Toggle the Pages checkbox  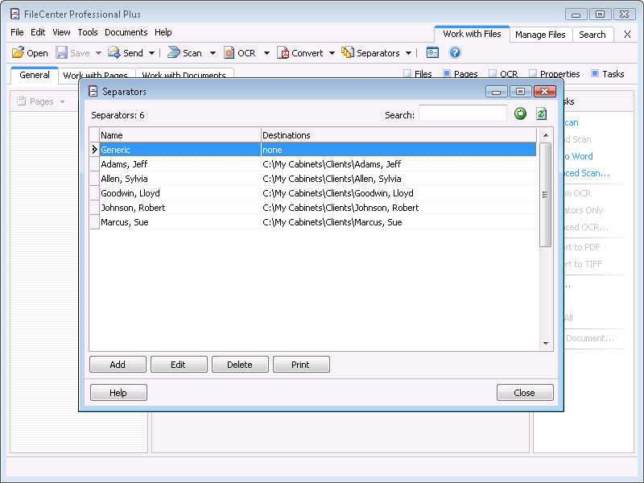click(447, 74)
